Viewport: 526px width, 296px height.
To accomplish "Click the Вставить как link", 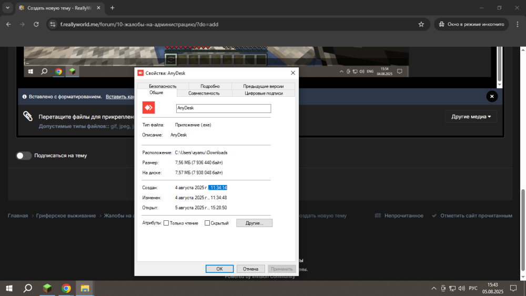I will tap(120, 97).
